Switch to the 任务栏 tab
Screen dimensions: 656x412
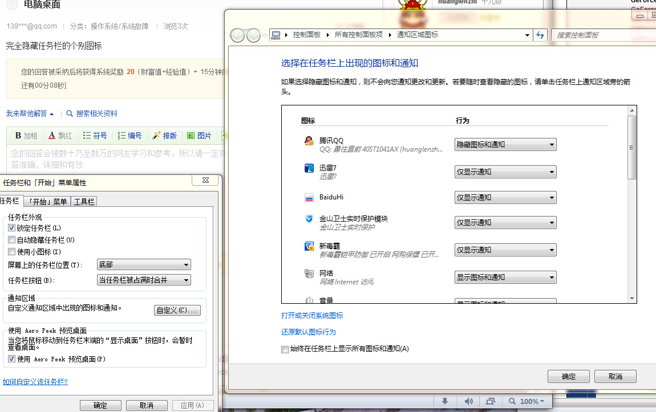(x=10, y=201)
